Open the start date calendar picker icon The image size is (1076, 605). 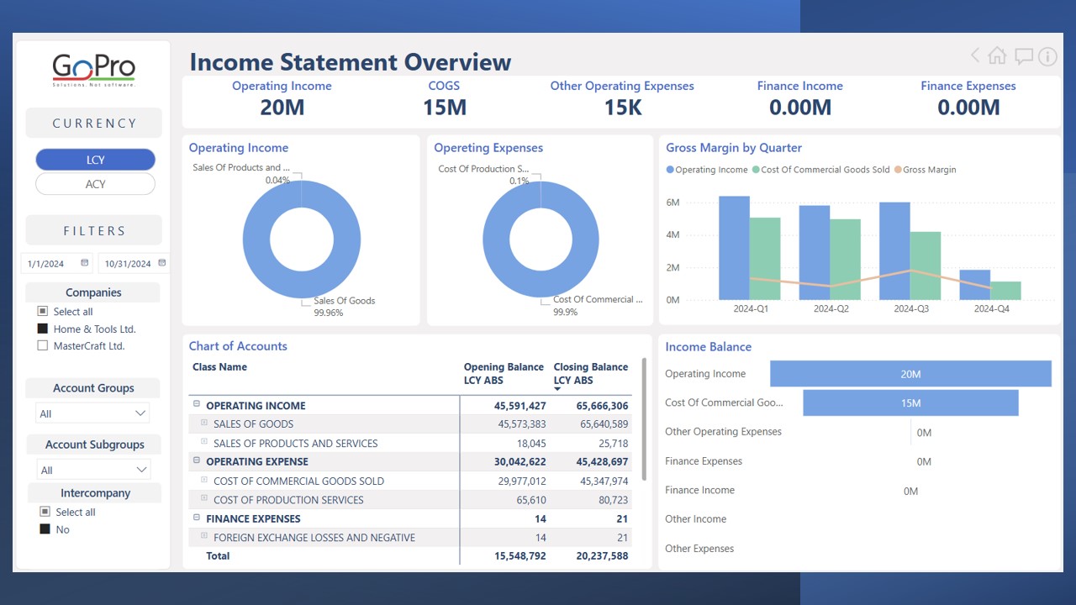point(84,263)
